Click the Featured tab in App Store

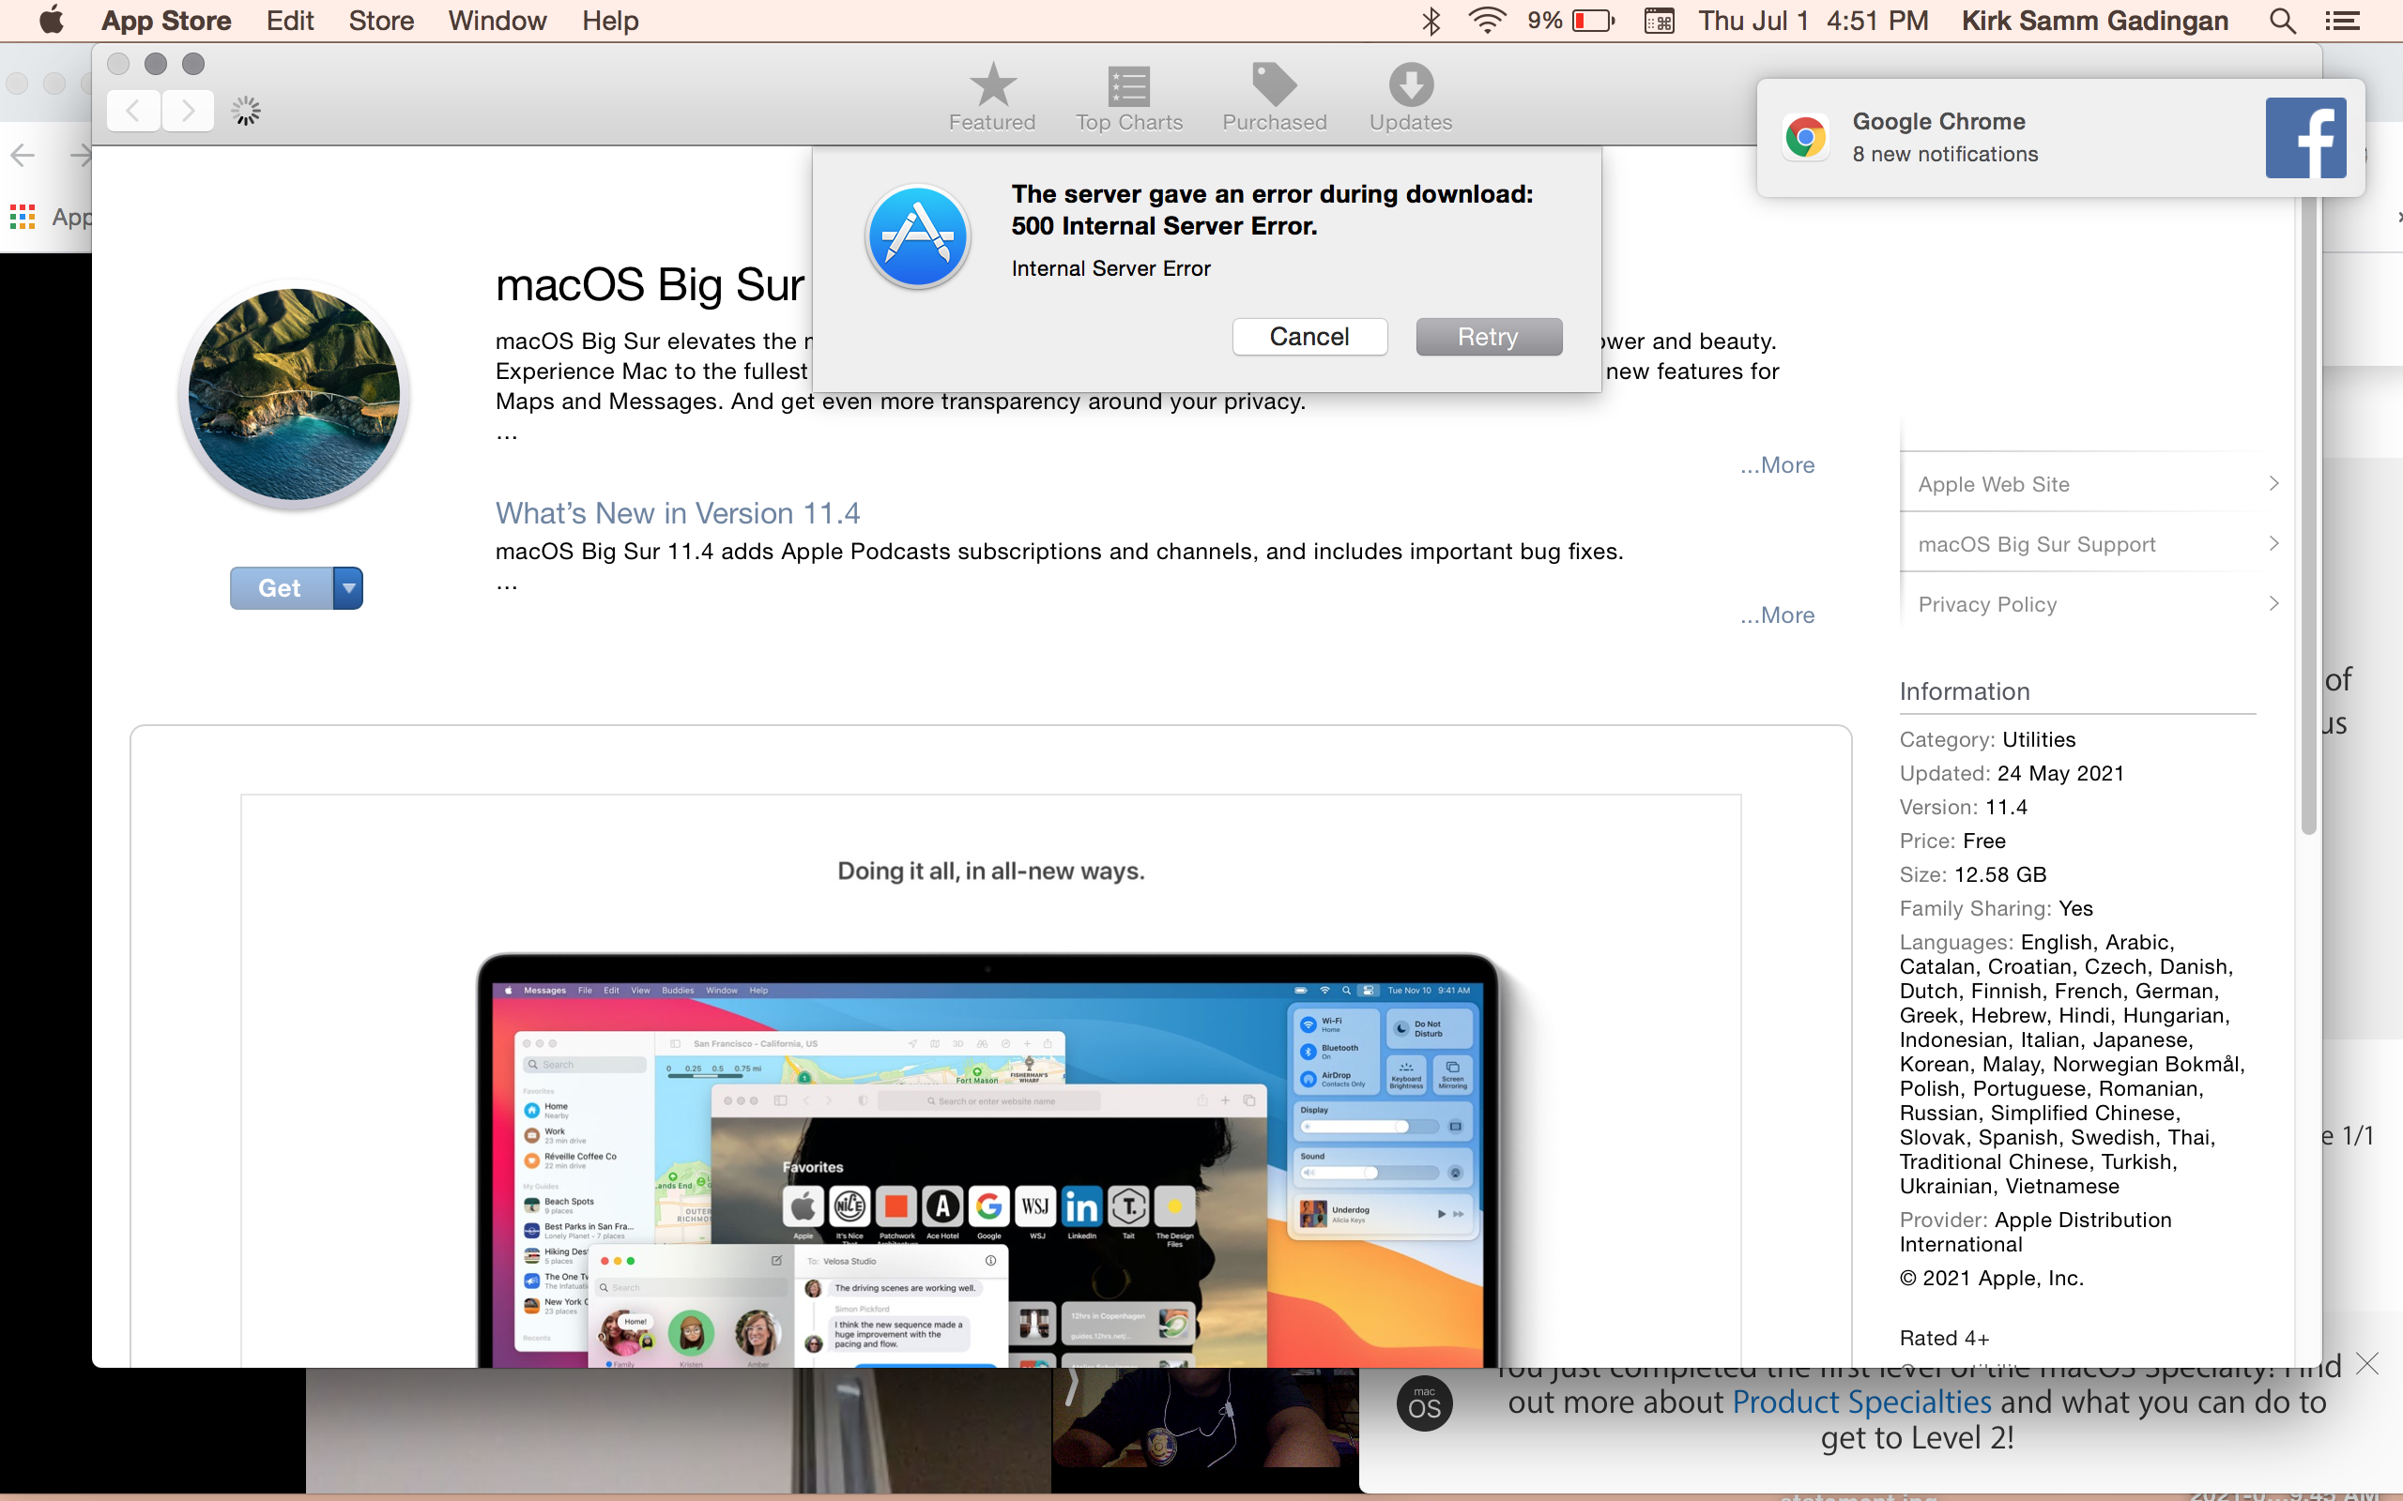[991, 94]
